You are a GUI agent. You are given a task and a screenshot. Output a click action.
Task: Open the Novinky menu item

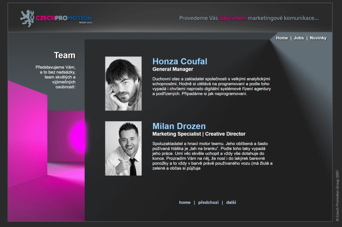tap(318, 38)
